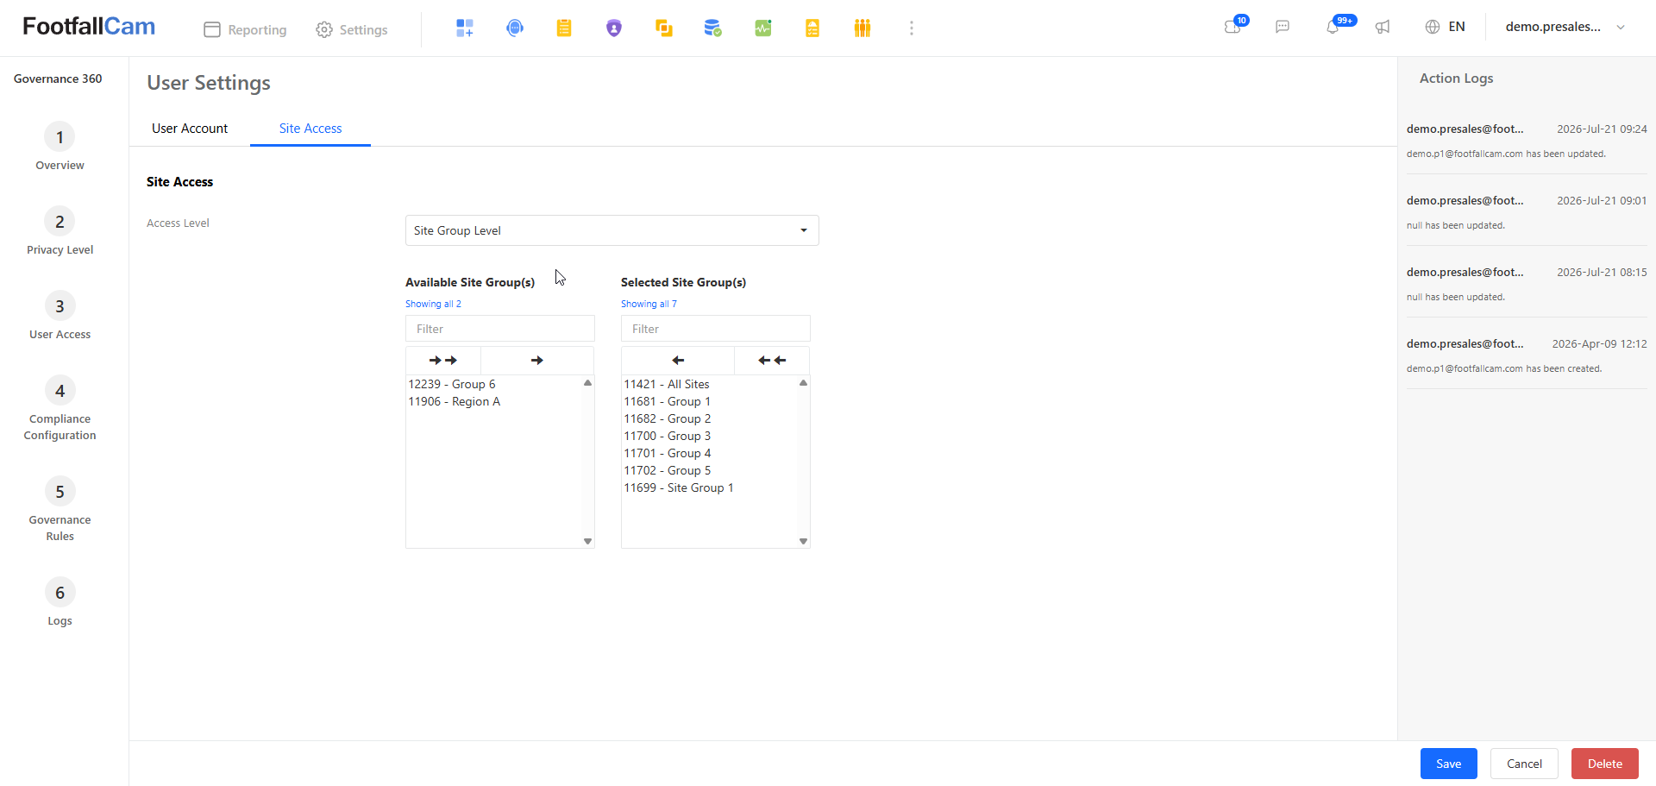Image resolution: width=1656 pixels, height=786 pixels.
Task: Select the Site Access tab
Action: (310, 129)
